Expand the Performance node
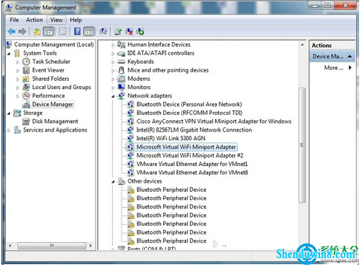This screenshot has width=360, height=266. click(18, 96)
